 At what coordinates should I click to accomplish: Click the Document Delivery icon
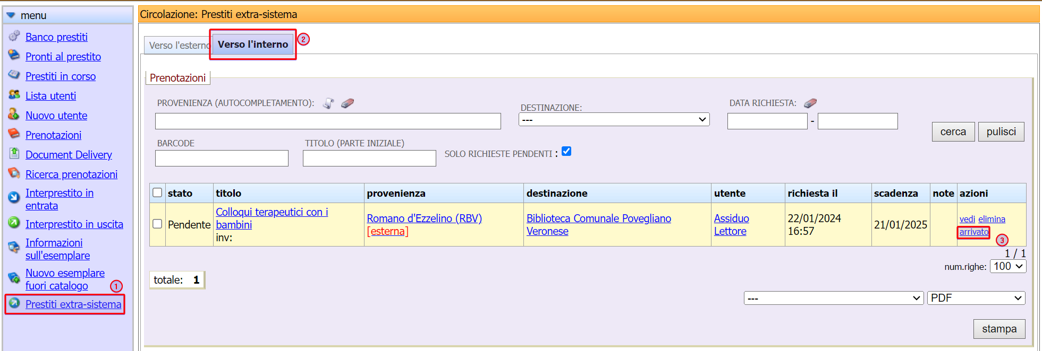[x=14, y=154]
